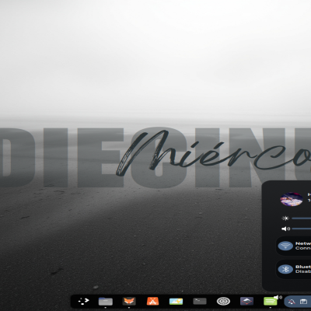Viewport: 311px width, 311px height.
Task: Open the file manager folder icon
Action: [x=106, y=302]
